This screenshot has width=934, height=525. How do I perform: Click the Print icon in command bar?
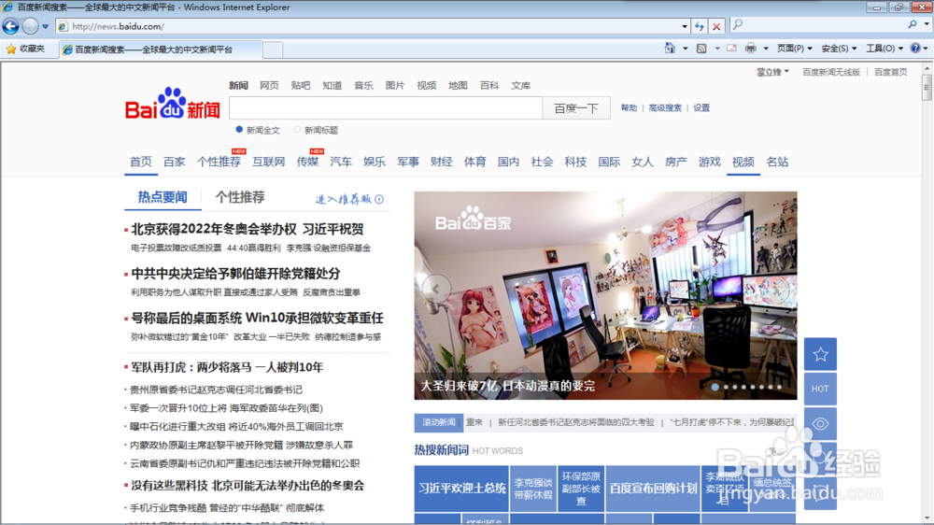pos(751,49)
